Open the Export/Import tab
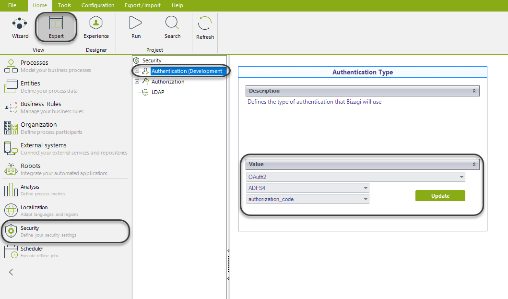This screenshot has width=508, height=299. (142, 5)
